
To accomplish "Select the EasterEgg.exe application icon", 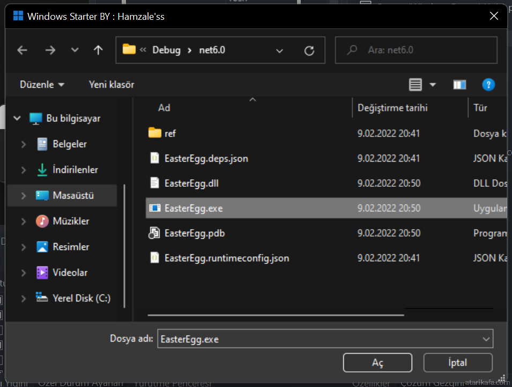I will click(x=155, y=208).
